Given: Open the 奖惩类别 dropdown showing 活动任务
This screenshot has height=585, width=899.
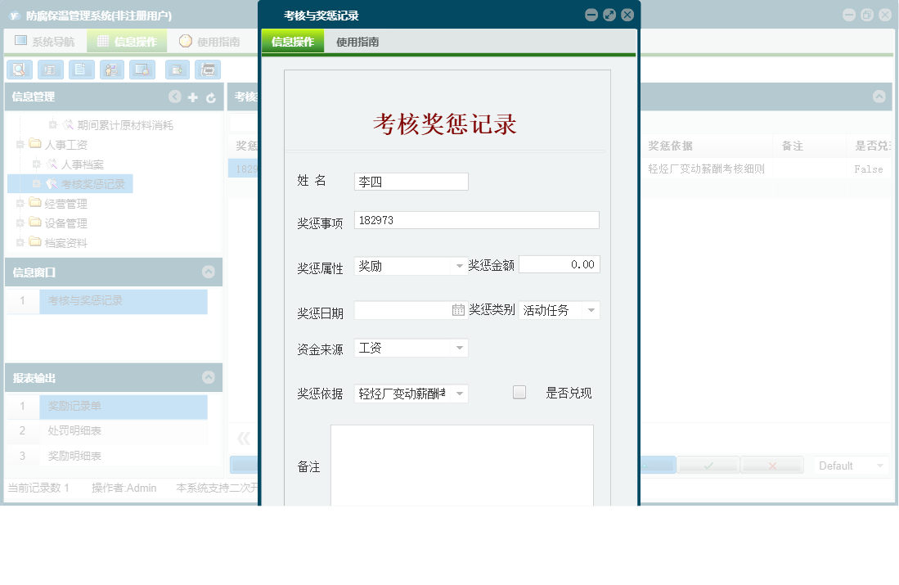Looking at the screenshot, I should click(592, 309).
